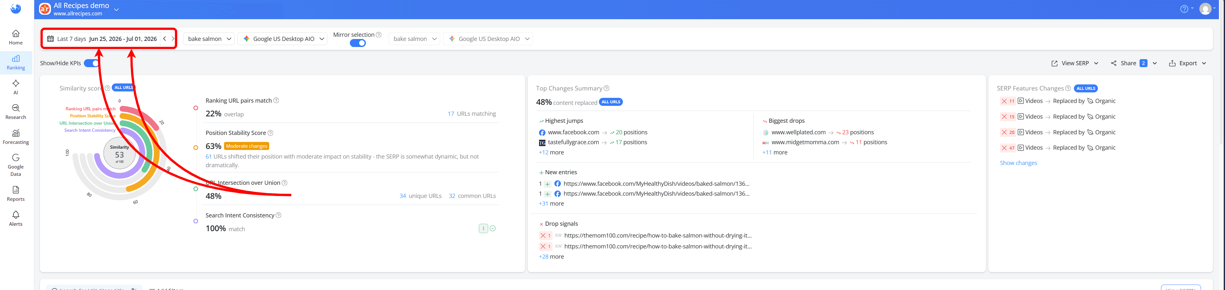This screenshot has width=1225, height=290.
Task: Open Reports in the sidebar
Action: pyautogui.click(x=16, y=193)
